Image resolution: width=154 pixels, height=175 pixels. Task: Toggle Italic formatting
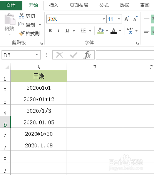[59, 31]
